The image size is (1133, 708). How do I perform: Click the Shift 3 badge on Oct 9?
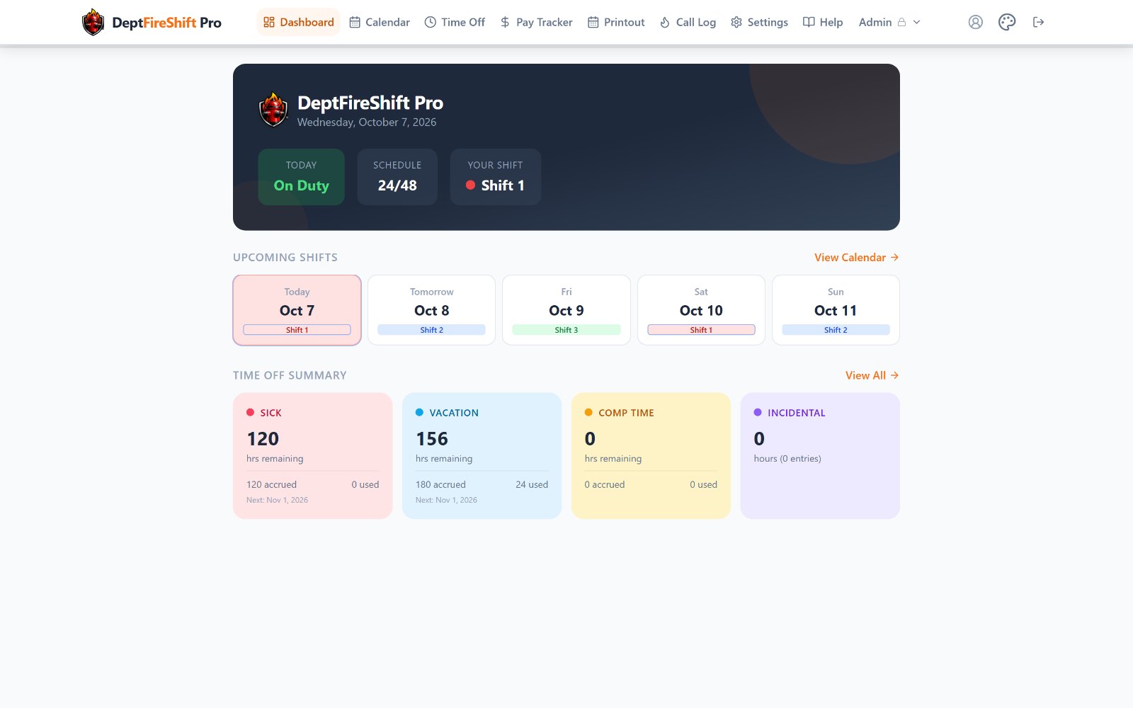click(566, 330)
